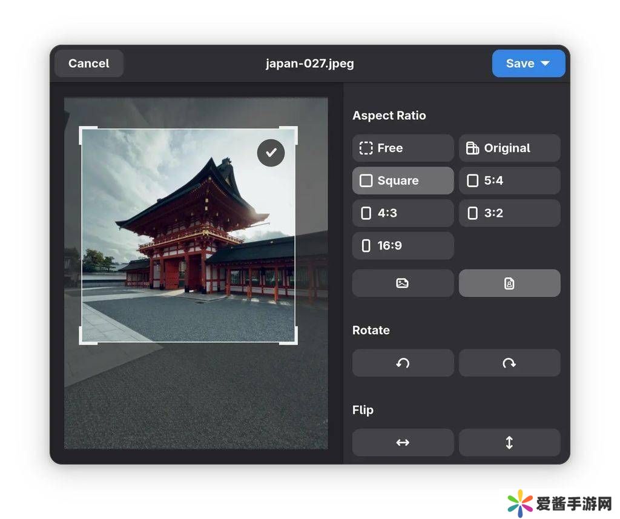This screenshot has width=620, height=519.
Task: Switch crop to portrait orientation
Action: tap(509, 283)
